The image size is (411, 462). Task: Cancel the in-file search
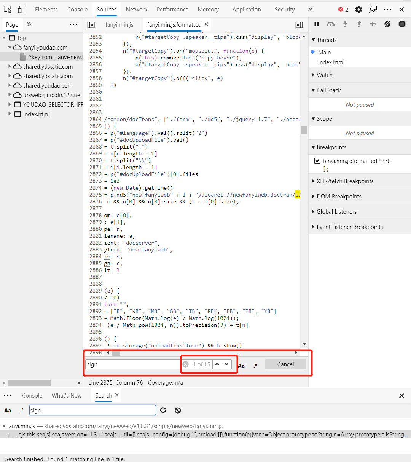click(x=285, y=364)
